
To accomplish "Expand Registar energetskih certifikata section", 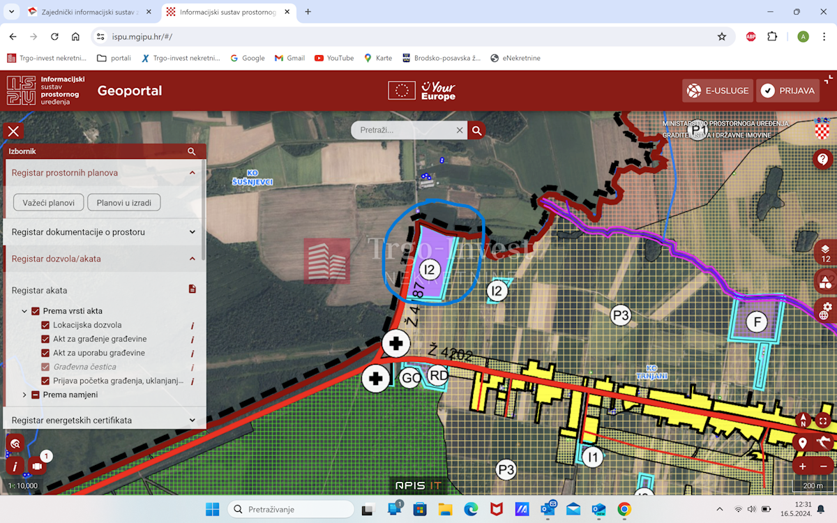I will [104, 420].
